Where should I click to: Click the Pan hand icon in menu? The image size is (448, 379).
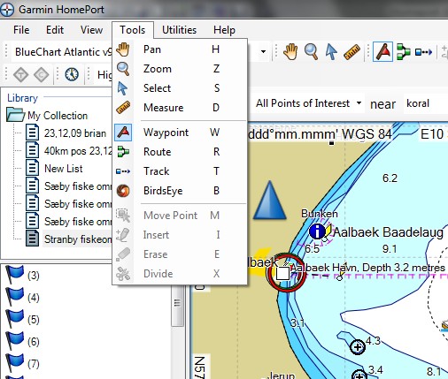pos(123,49)
